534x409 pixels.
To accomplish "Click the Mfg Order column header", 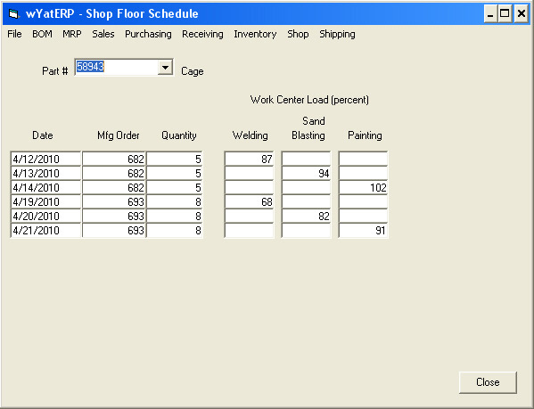I will tap(119, 135).
